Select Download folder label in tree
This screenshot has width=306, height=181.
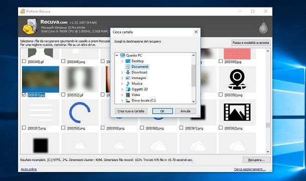[x=139, y=72]
